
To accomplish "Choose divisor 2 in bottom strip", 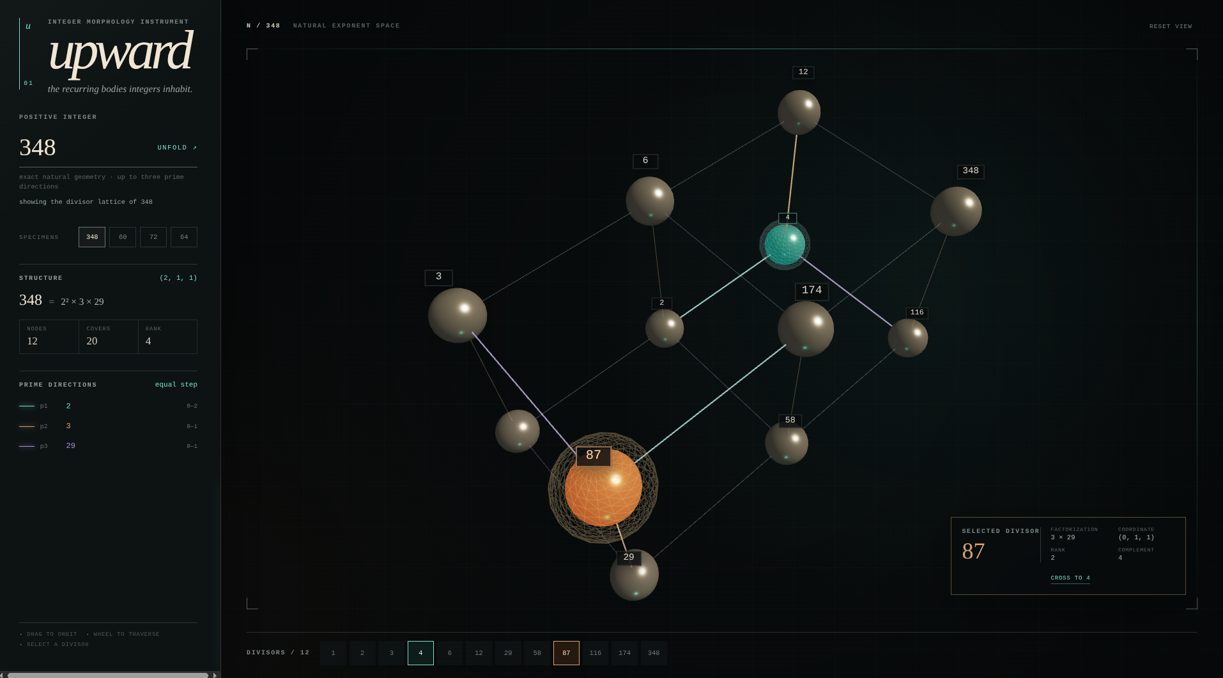I will pyautogui.click(x=362, y=653).
